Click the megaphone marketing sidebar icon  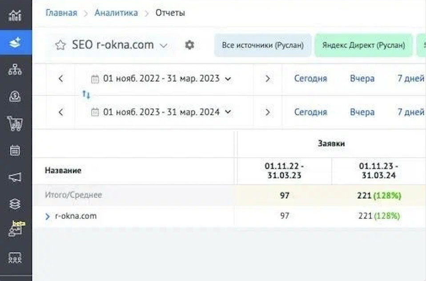tap(15, 177)
